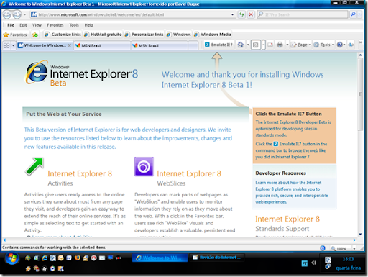Launch Firefox from Quick Launch
The width and height of the screenshot is (368, 277).
(x=77, y=258)
